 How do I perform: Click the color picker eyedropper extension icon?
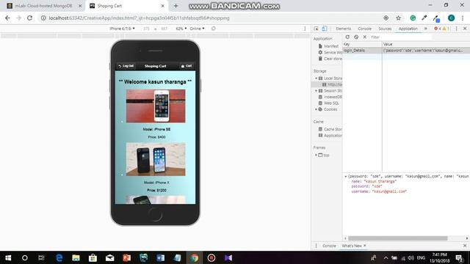pyautogui.click(x=424, y=18)
